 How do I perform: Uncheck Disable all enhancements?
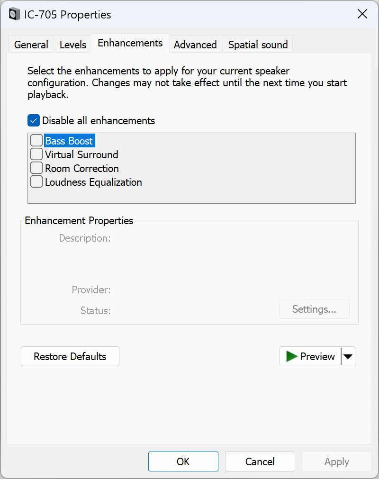(34, 120)
